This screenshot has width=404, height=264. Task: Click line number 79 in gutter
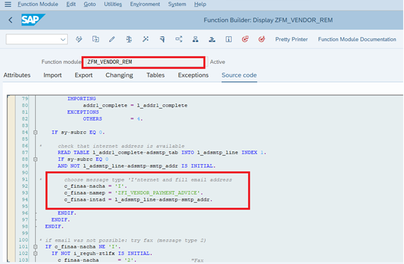pyautogui.click(x=25, y=99)
